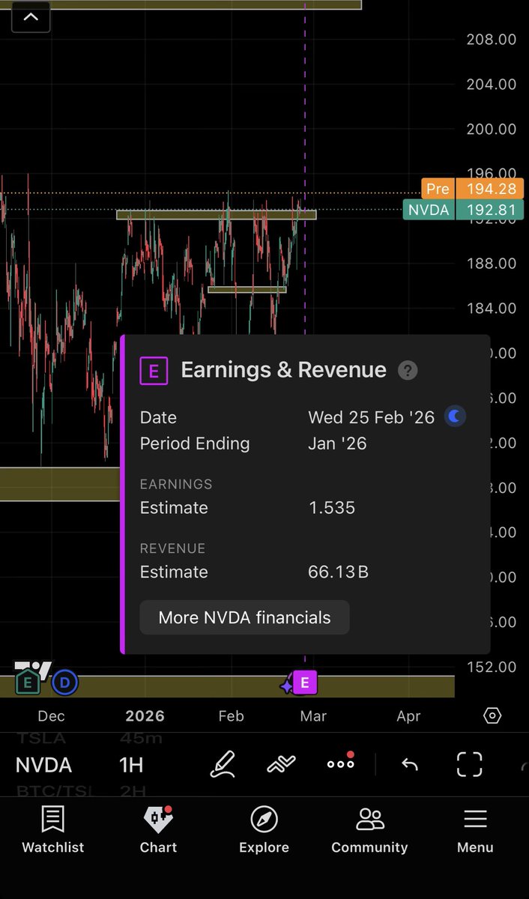Tap the undo arrow icon
529x899 pixels.
pos(410,765)
